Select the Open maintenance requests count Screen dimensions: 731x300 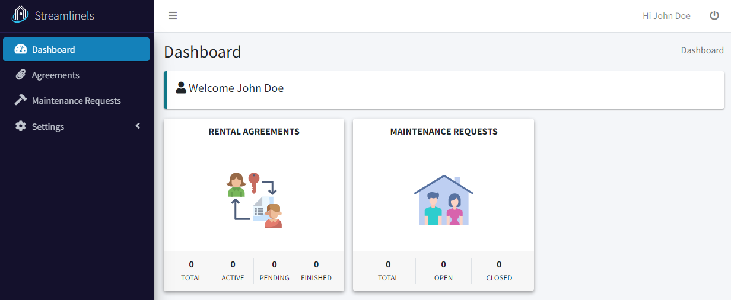pyautogui.click(x=443, y=271)
